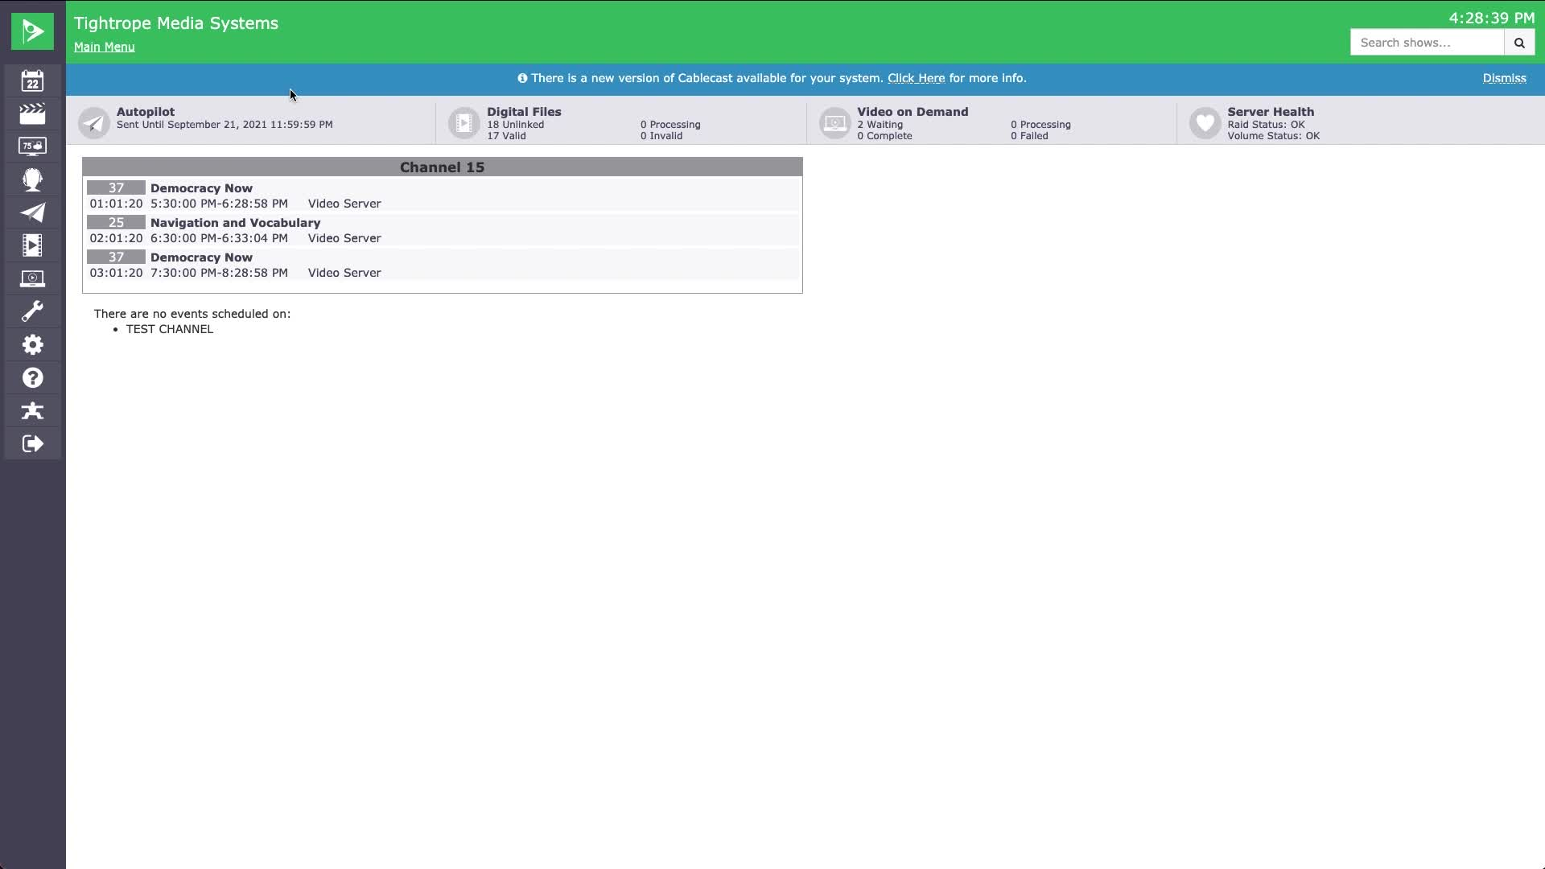Open the Digital Files status heading
This screenshot has width=1545, height=869.
[524, 112]
